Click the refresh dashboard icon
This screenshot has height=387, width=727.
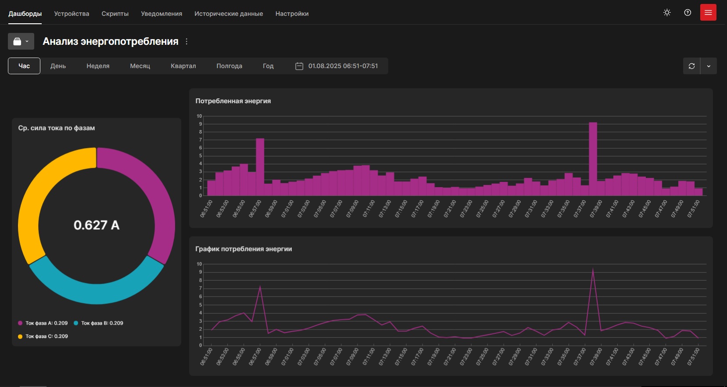(691, 66)
